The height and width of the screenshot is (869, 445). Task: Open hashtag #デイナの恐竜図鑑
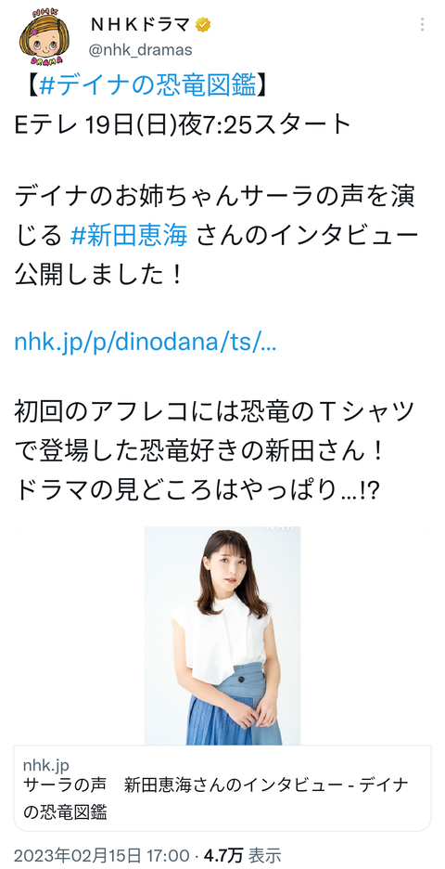tap(147, 86)
